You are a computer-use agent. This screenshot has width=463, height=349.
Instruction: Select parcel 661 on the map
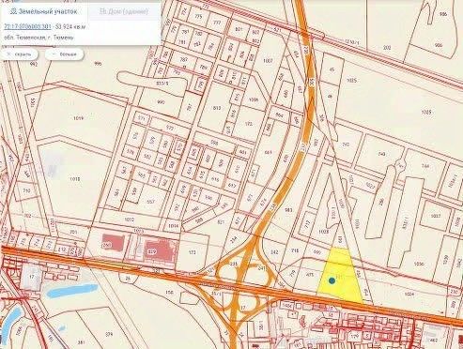pos(268,153)
